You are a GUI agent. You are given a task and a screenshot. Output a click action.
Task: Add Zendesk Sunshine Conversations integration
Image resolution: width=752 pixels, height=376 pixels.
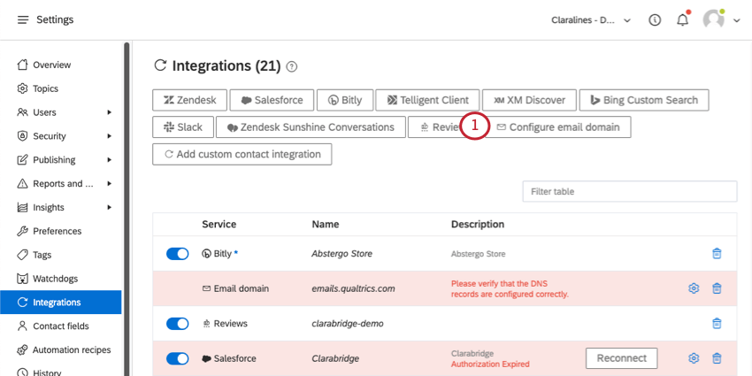point(311,127)
